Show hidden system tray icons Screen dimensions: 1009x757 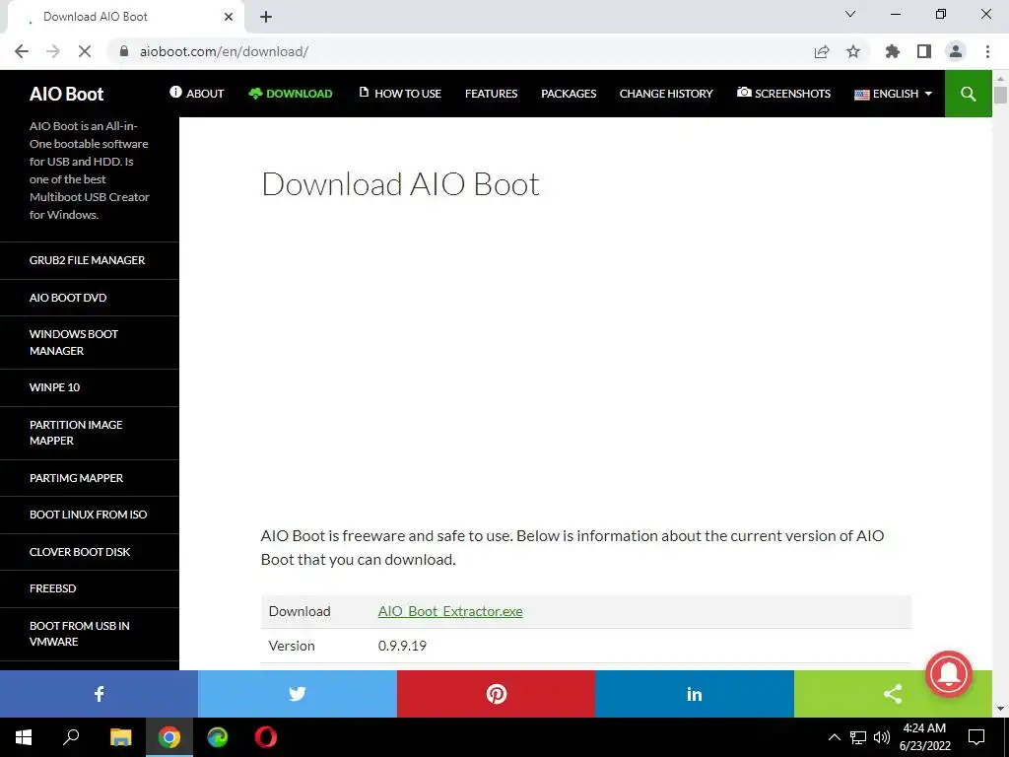pyautogui.click(x=834, y=737)
